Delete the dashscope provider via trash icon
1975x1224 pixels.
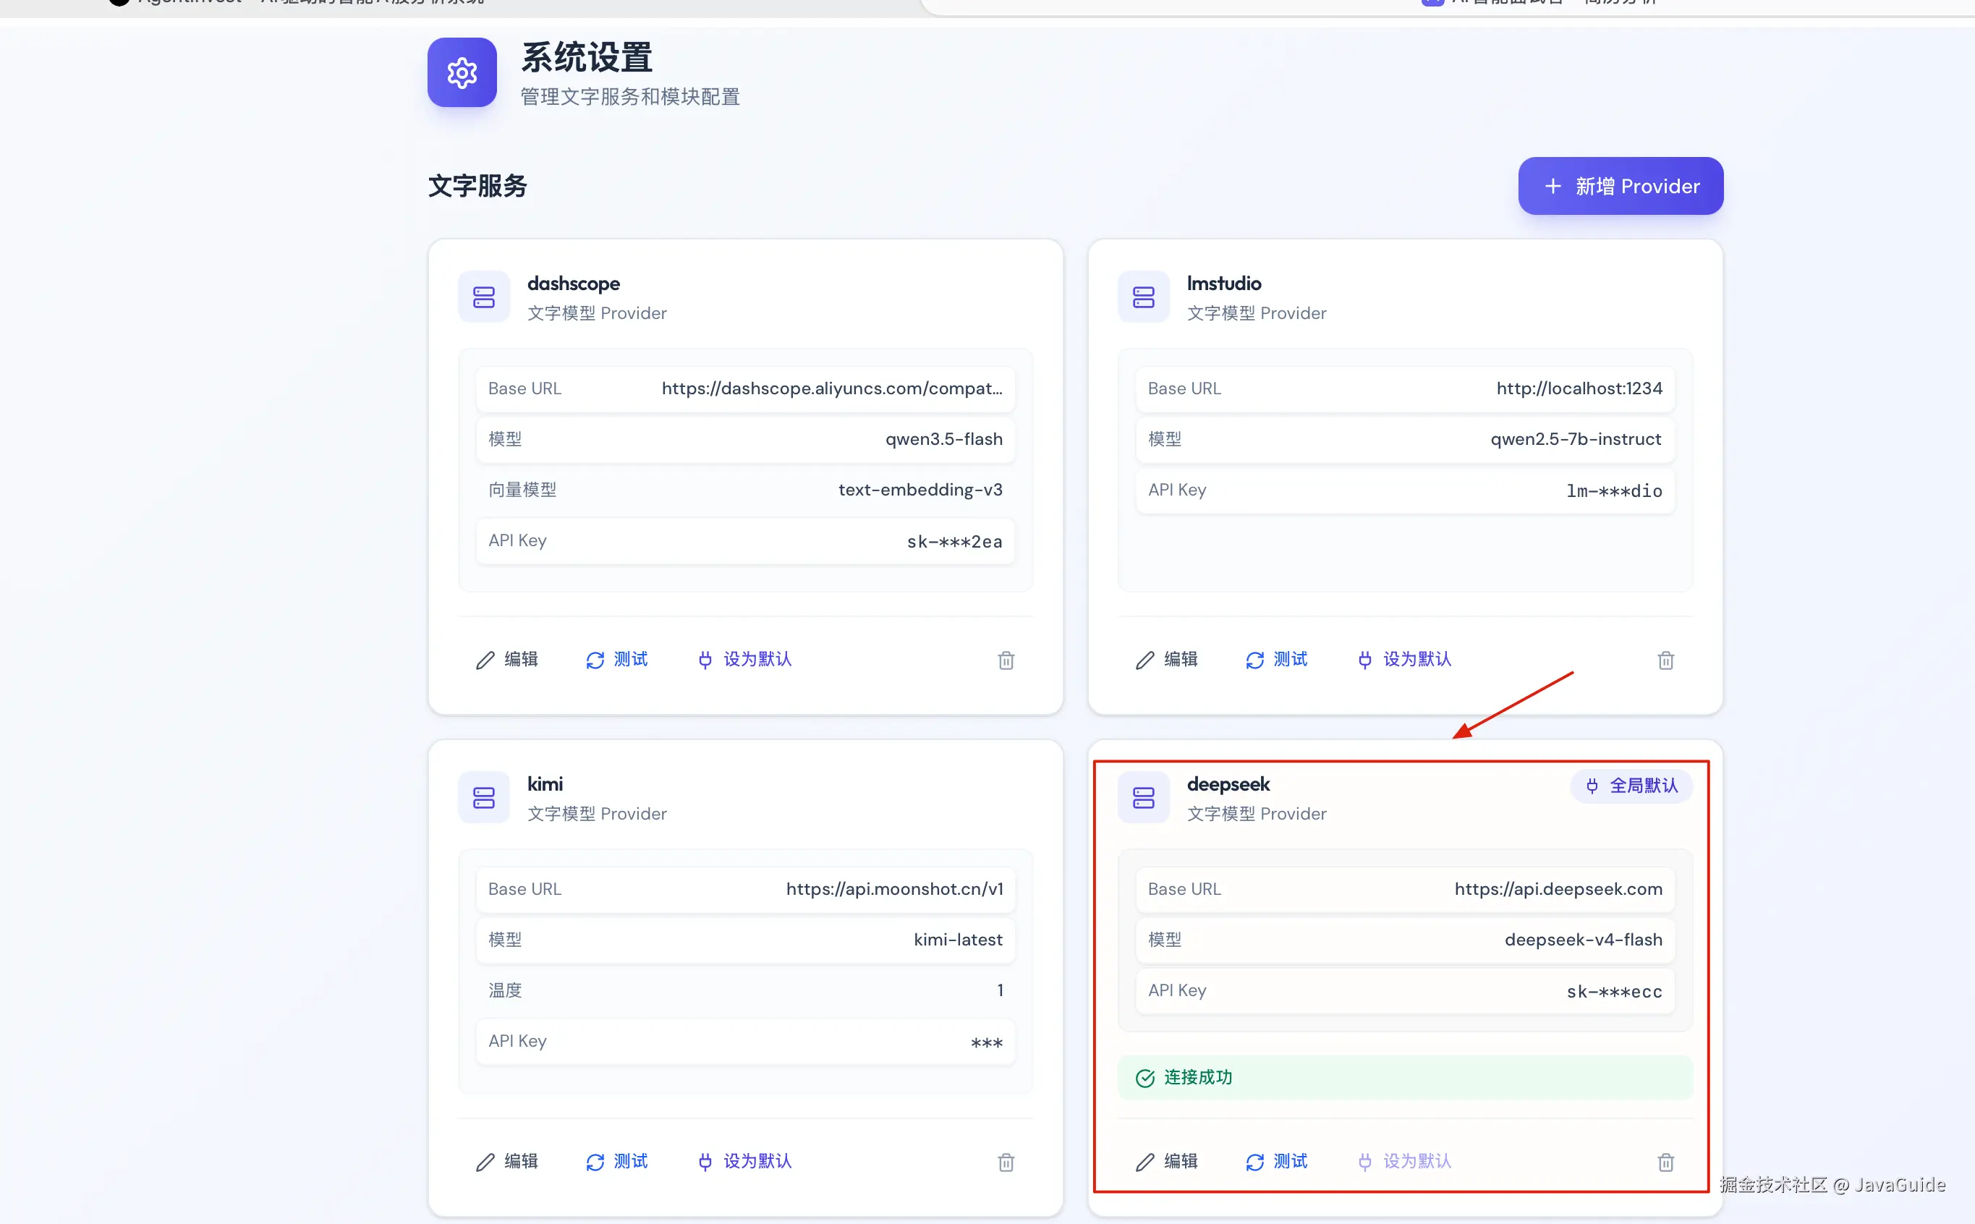[x=1006, y=660]
